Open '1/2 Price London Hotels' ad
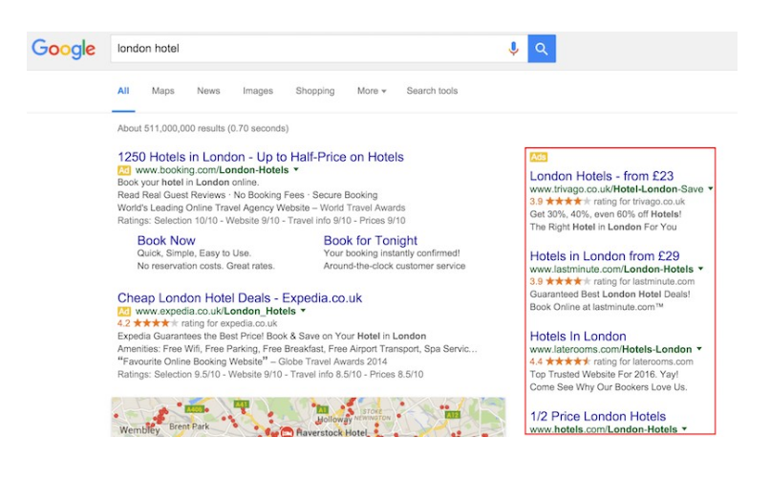Viewport: 770px width, 481px height. coord(598,417)
